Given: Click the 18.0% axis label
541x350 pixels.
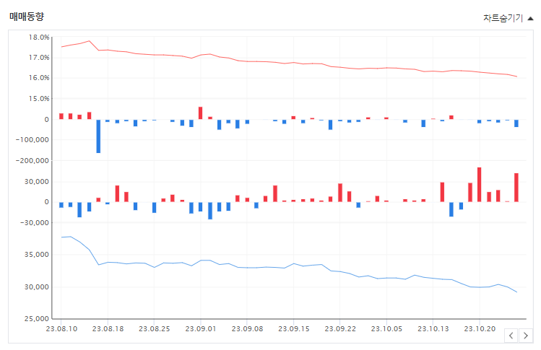Looking at the screenshot, I should [x=39, y=38].
